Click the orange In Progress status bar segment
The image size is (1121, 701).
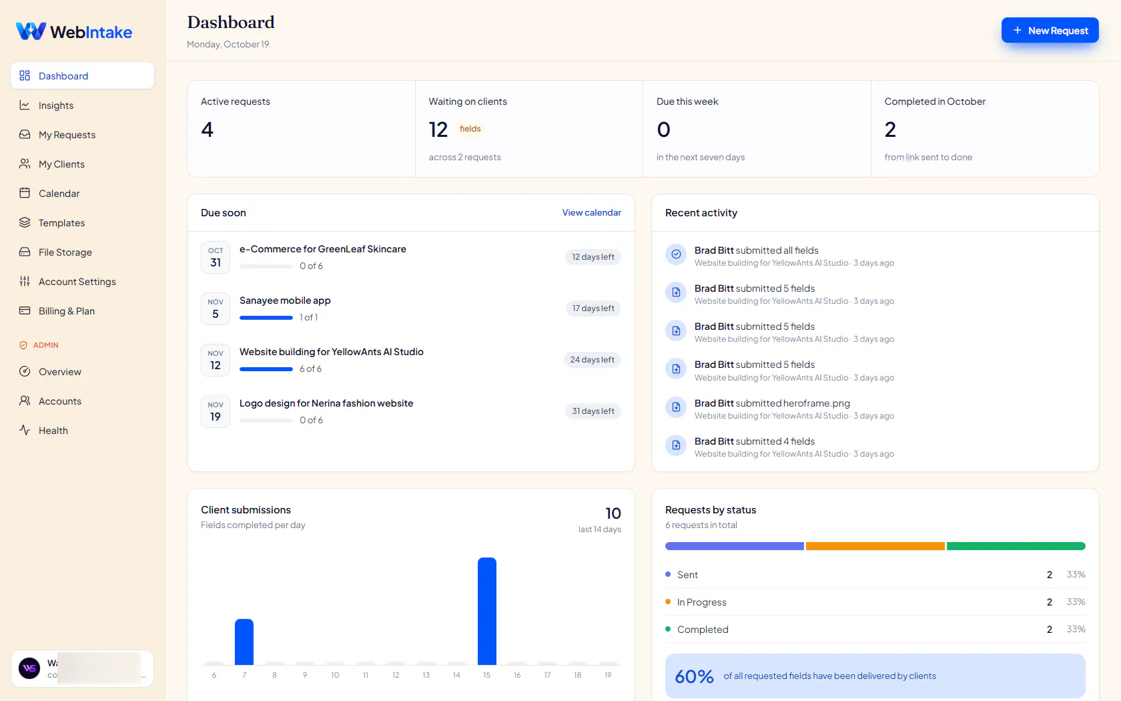875,546
